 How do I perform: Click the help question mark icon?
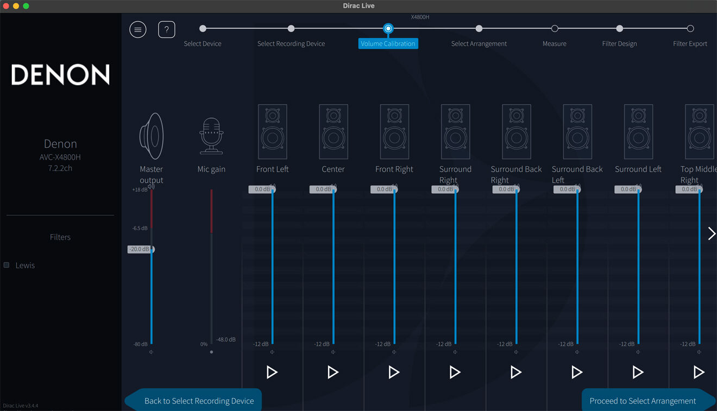(x=167, y=29)
